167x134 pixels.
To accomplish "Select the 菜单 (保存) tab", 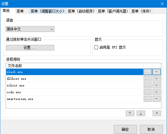I will tap(141, 11).
